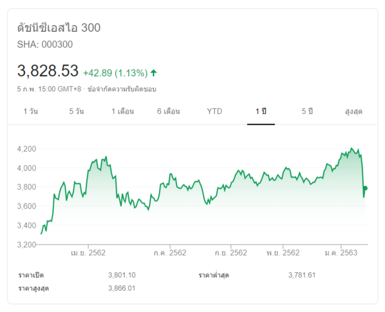
Task: Click the ราคาต่ำสุด value 3,781.61
Action: tap(302, 275)
